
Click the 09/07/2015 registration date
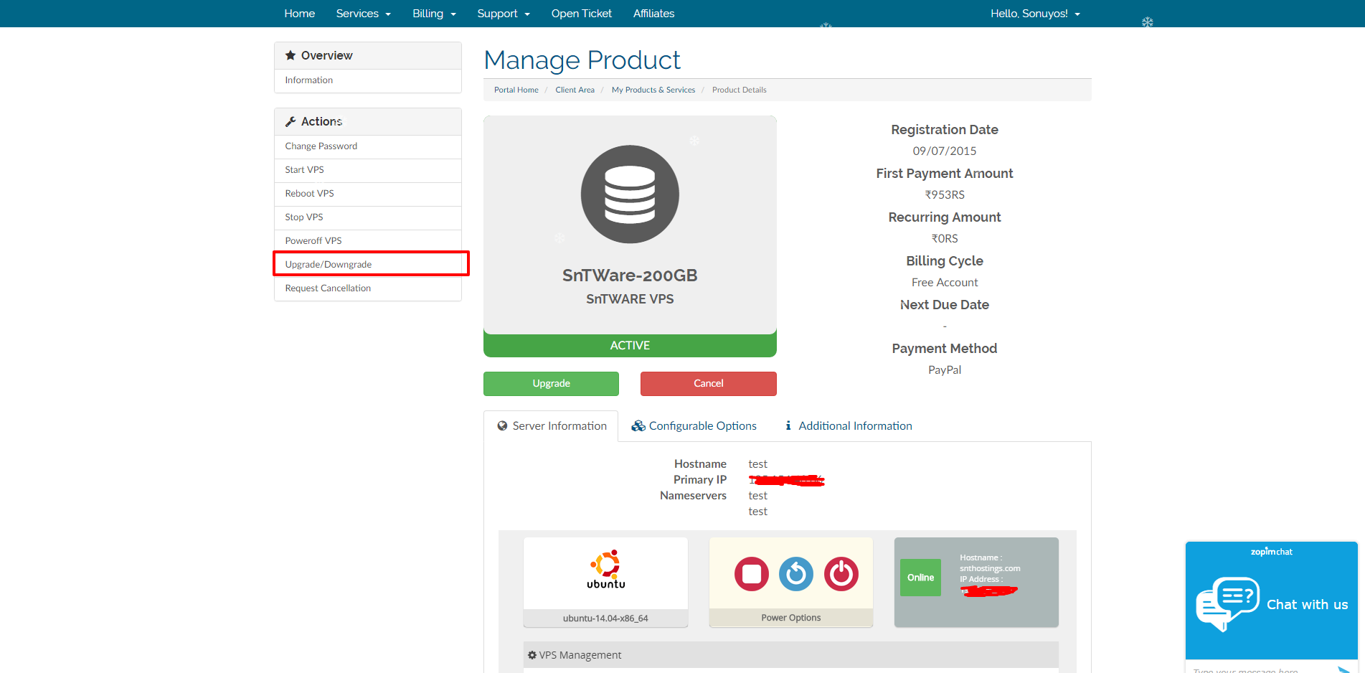(944, 151)
